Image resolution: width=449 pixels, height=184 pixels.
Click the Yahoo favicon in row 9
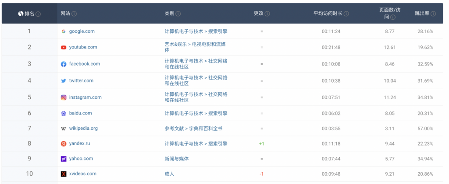pyautogui.click(x=64, y=159)
